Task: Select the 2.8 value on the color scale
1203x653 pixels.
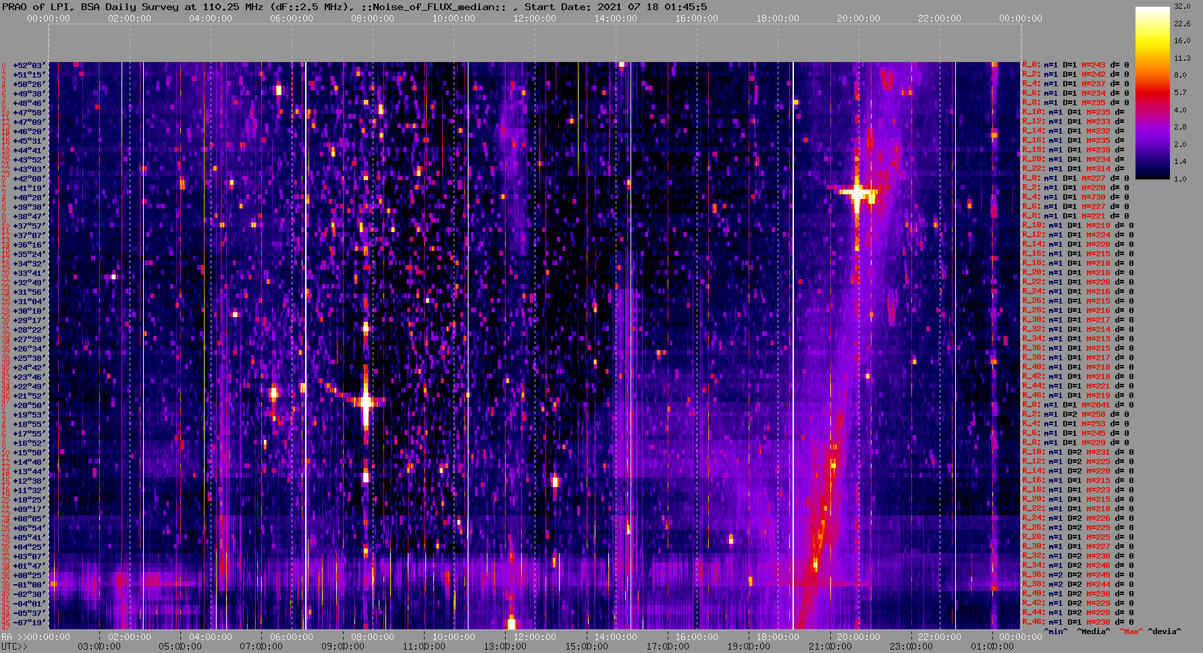Action: click(1180, 127)
